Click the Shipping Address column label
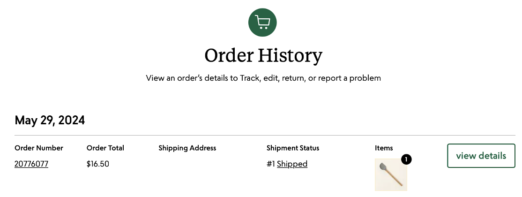The height and width of the screenshot is (197, 522). [x=187, y=148]
